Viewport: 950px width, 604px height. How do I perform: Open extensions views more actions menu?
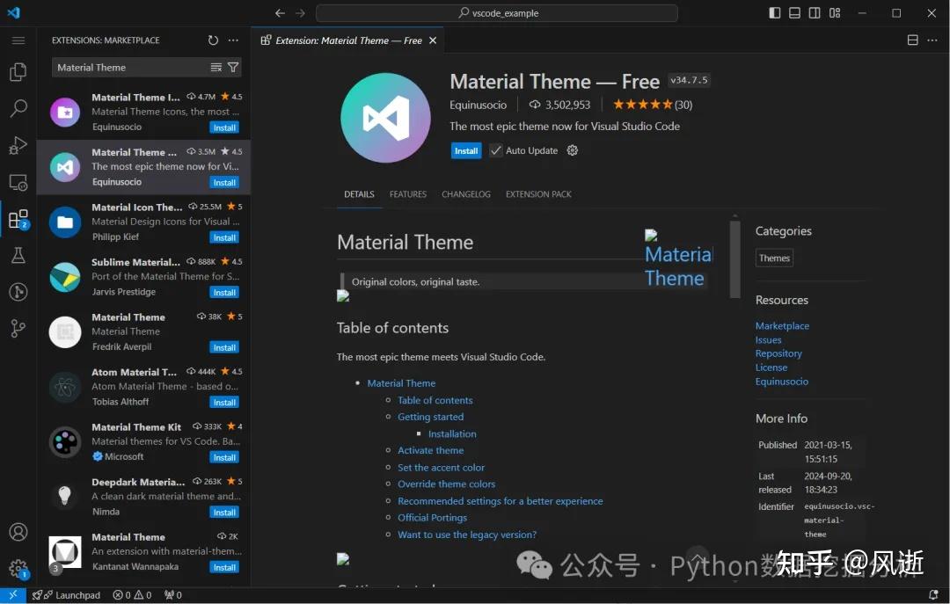pos(233,40)
